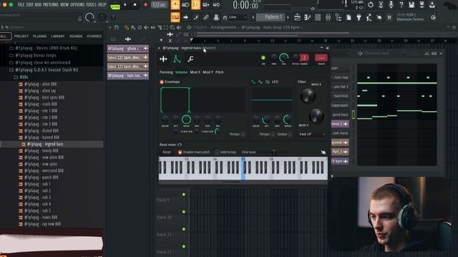This screenshot has height=257, width=458.
Task: Click the filter MOD X knob
Action: (x=308, y=96)
